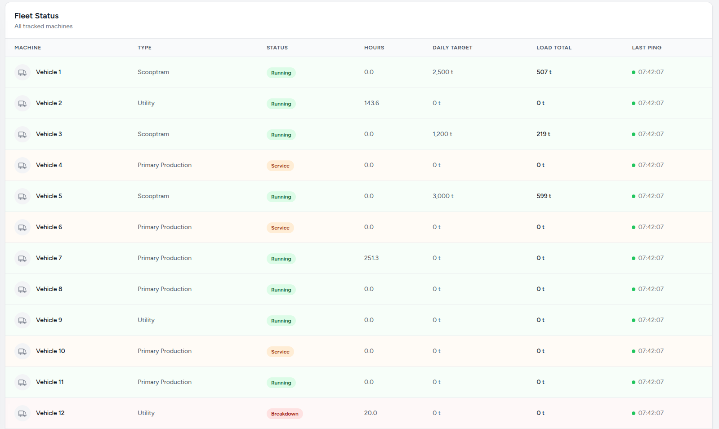Click the truck icon for Vehicle 1
This screenshot has width=719, height=429.
point(22,72)
